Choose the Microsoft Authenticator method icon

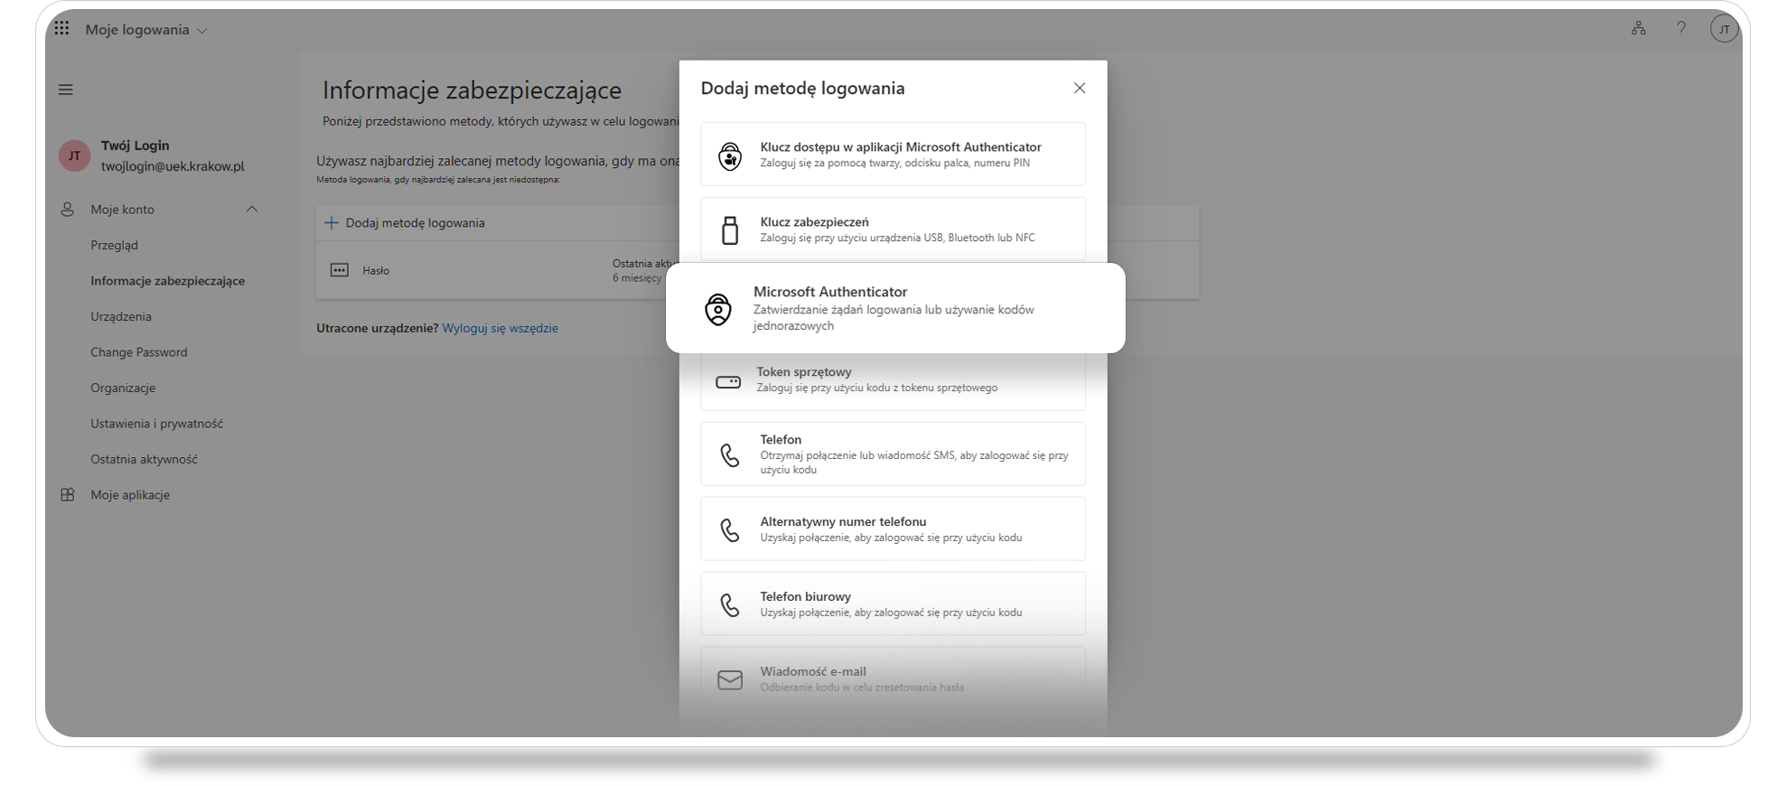(x=718, y=309)
